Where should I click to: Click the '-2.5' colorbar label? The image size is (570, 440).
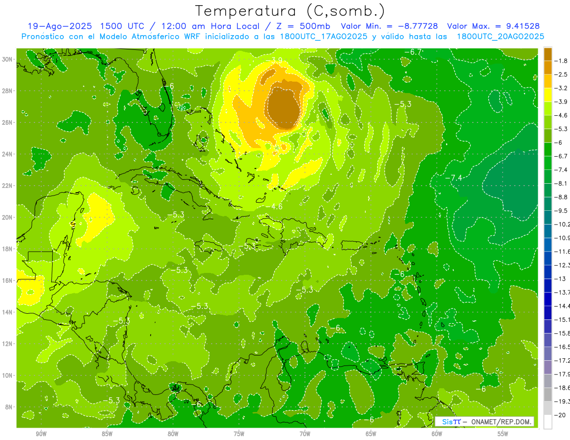[561, 75]
